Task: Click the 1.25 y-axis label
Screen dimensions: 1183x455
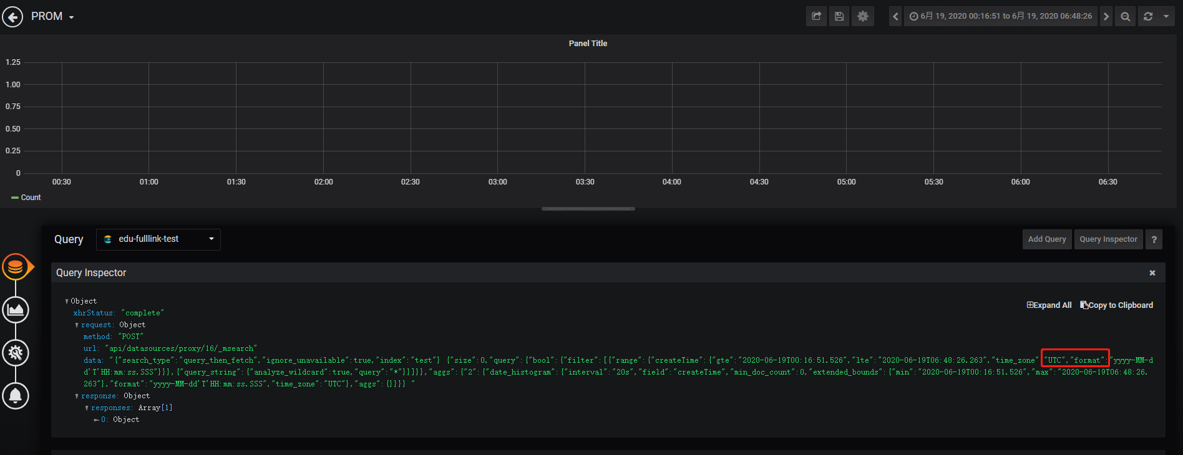Action: point(13,62)
